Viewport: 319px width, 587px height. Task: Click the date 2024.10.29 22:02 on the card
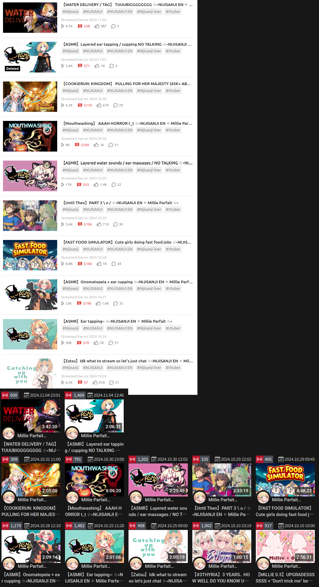click(x=236, y=459)
